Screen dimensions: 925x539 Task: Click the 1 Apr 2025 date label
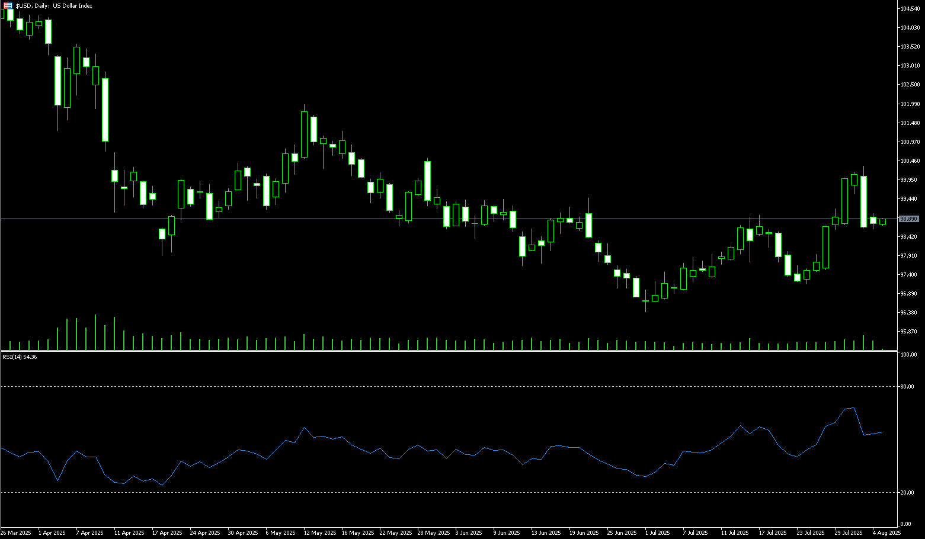(x=52, y=533)
